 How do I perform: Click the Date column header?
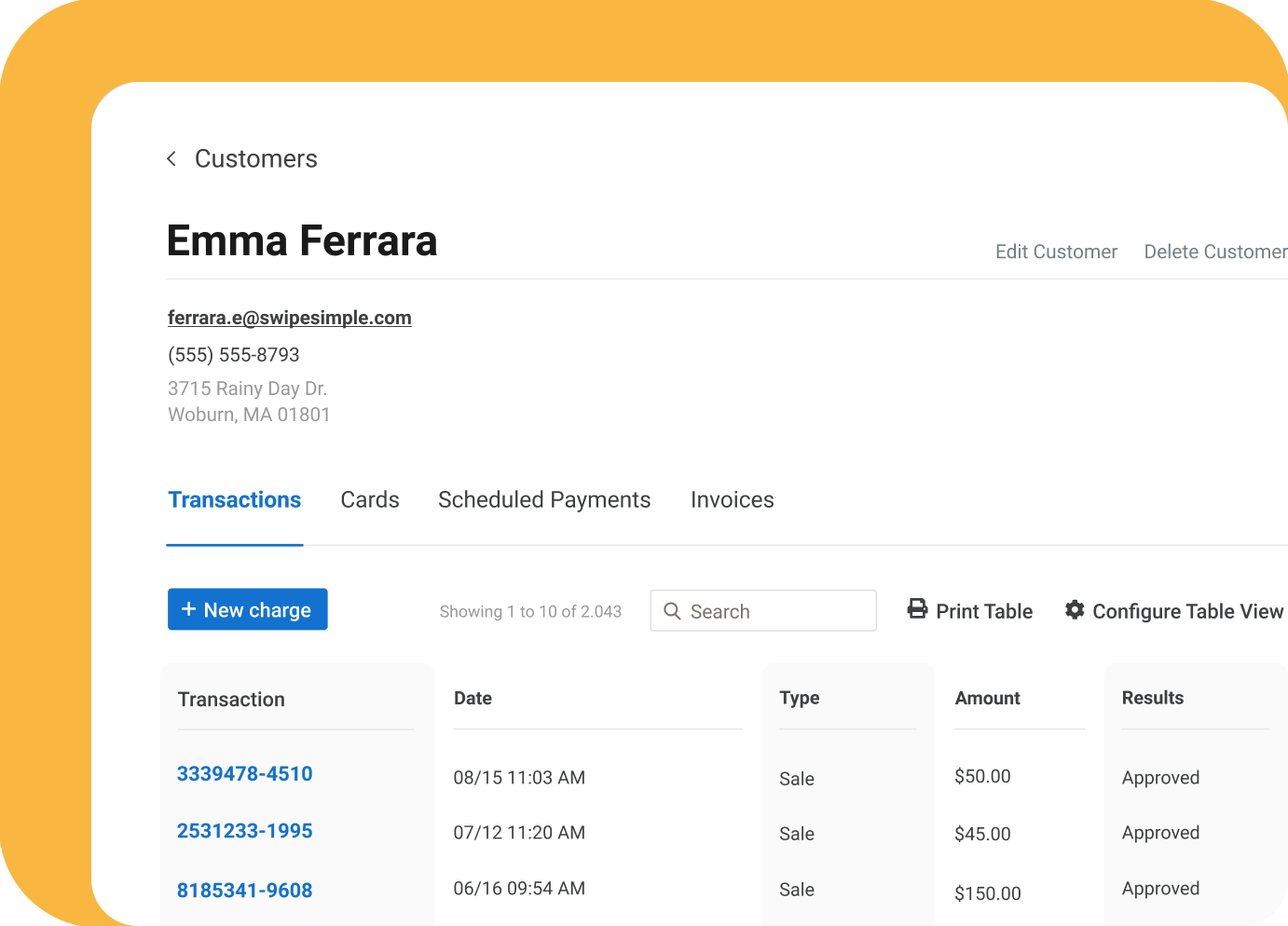473,699
